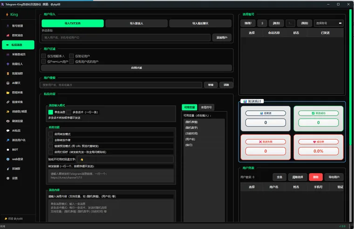Select 单条消息 single message mode
Image resolution: width=354 pixels, height=229 pixels.
[x=51, y=112]
